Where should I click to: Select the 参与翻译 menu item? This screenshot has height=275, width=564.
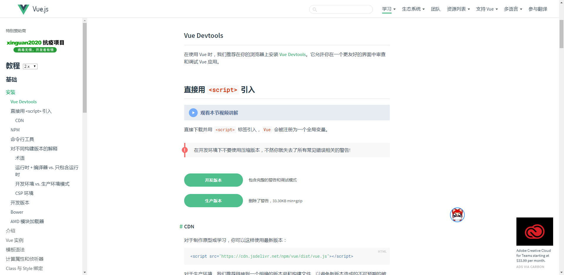point(538,9)
